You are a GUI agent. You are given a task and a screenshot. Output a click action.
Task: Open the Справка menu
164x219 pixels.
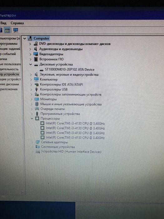click(17, 23)
